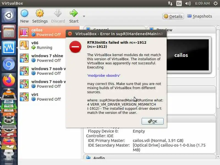Click the cailos DOS icon
The height and width of the screenshot is (165, 220).
click(24, 32)
